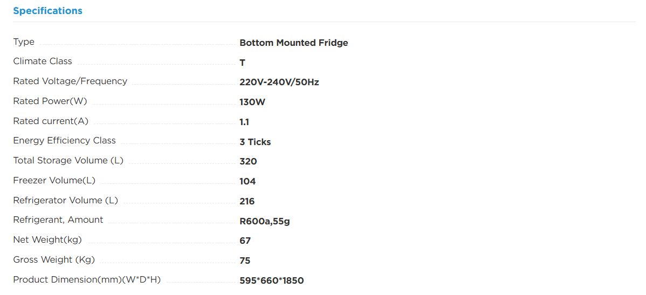This screenshot has width=646, height=295.
Task: Click the Specifications section heading
Action: point(48,11)
